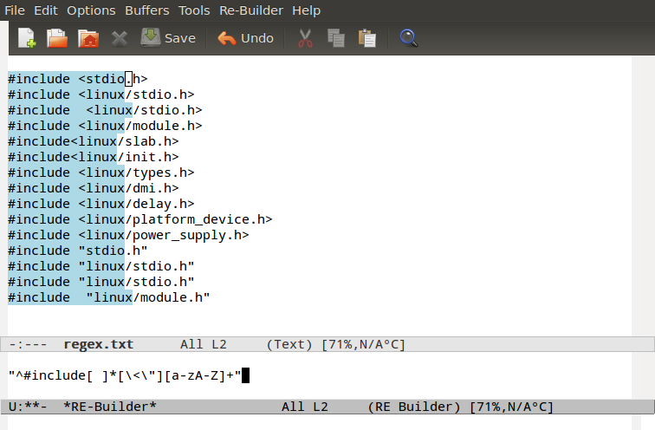The image size is (655, 430).
Task: Open the directory browser (Dired) icon
Action: 88,38
